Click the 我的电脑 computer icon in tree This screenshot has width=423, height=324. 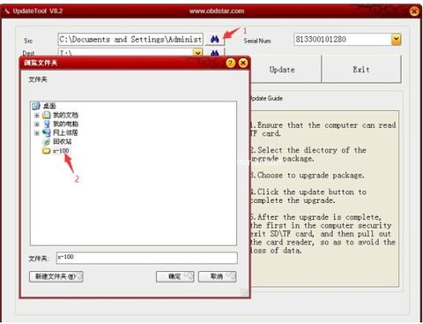tap(47, 124)
